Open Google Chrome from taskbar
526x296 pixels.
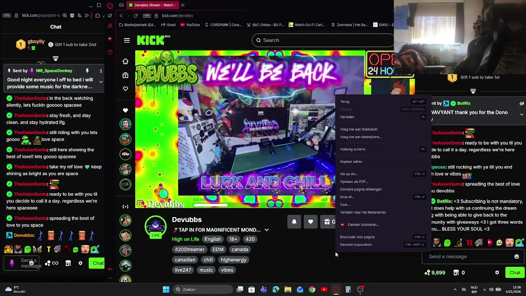coord(312,289)
